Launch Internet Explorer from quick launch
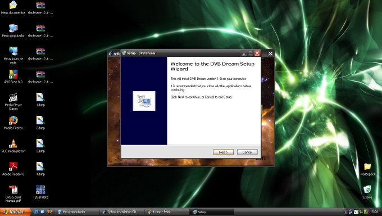This screenshot has width=382, height=216. click(x=36, y=211)
